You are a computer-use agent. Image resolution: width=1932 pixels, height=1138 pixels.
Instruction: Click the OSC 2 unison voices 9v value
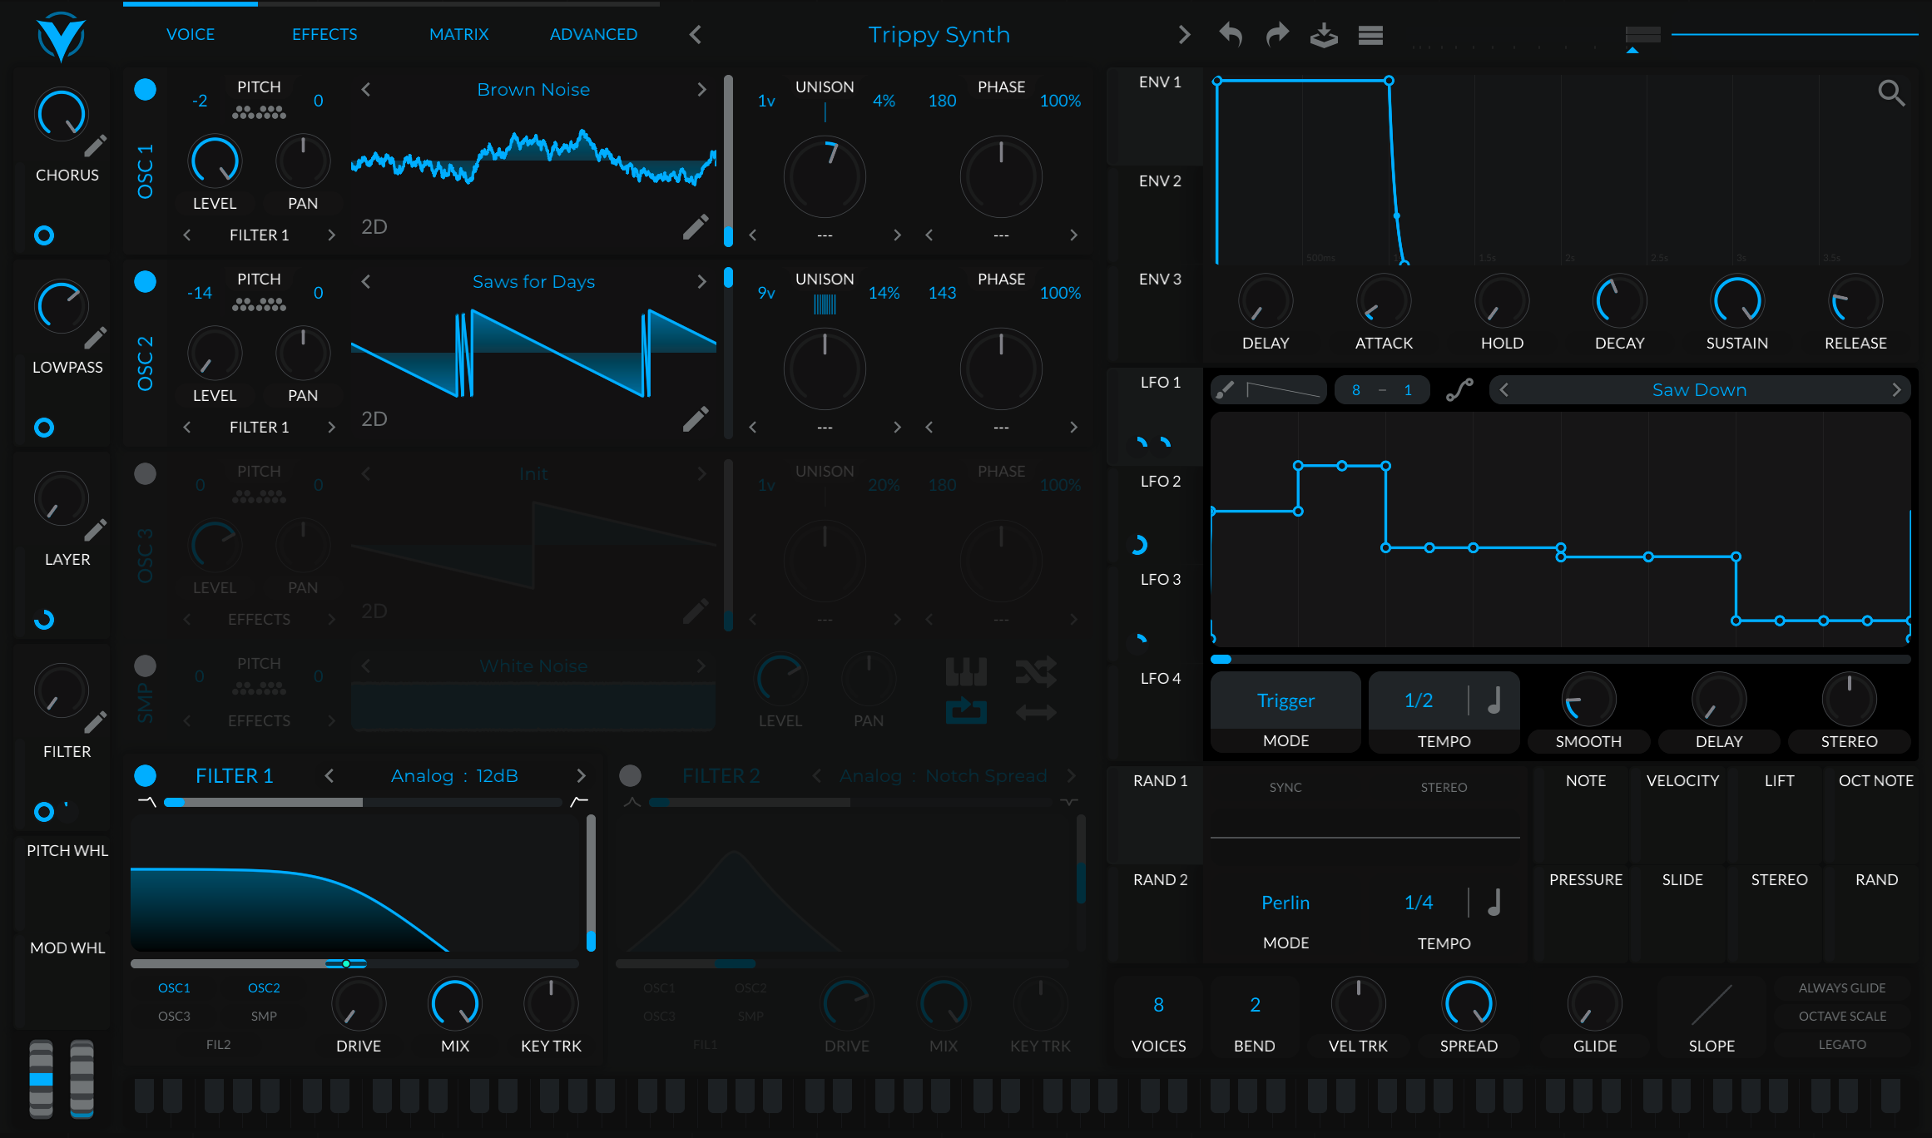point(766,293)
